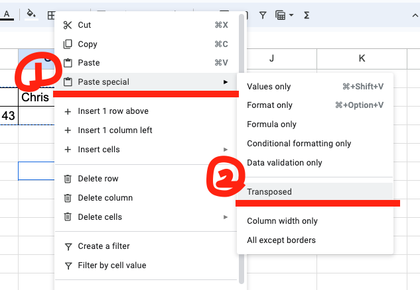Choose Paste in the context menu
The height and width of the screenshot is (290, 420).
(146, 63)
